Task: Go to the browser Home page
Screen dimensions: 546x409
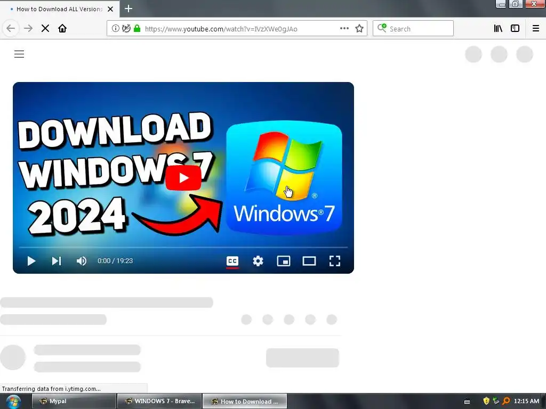Action: coord(62,29)
